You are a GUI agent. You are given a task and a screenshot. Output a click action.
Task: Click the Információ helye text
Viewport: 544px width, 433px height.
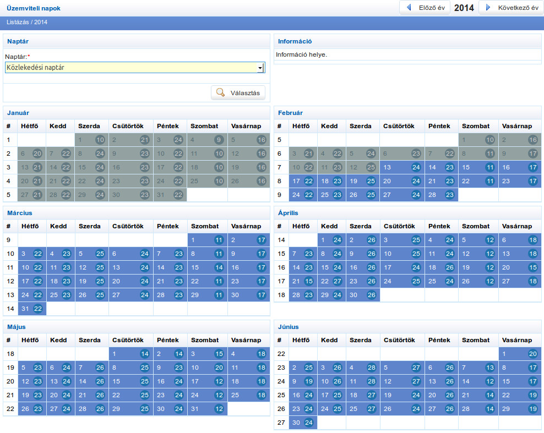pyautogui.click(x=302, y=55)
